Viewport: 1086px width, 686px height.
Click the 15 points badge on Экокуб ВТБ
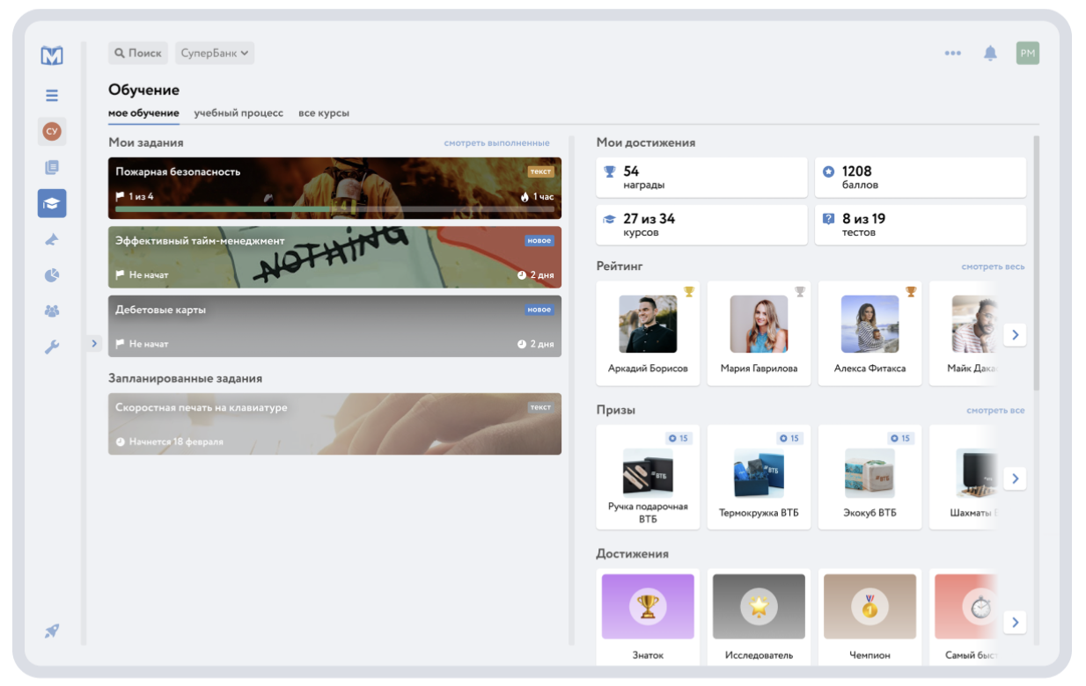point(900,438)
